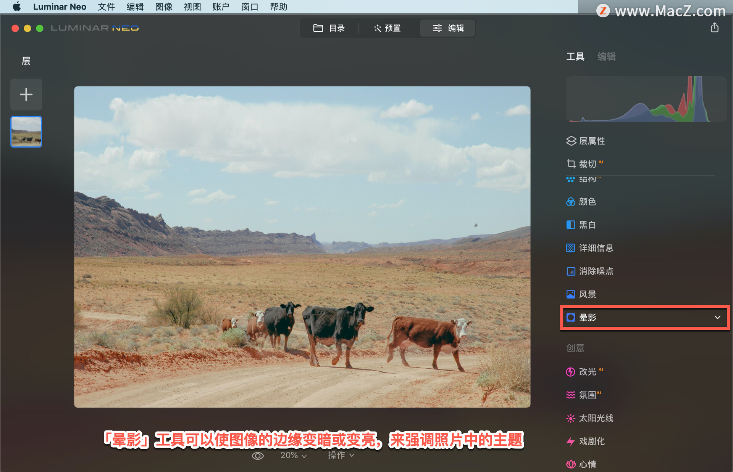733x472 pixels.
Task: Open the Account (账户) menu
Action: 221,7
